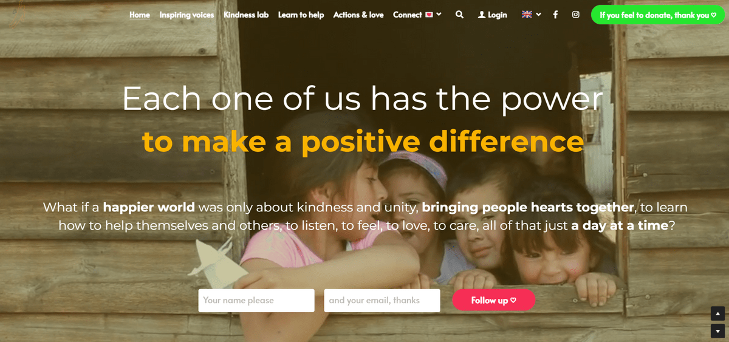
Task: Focus the 'Your name please' field
Action: 256,300
